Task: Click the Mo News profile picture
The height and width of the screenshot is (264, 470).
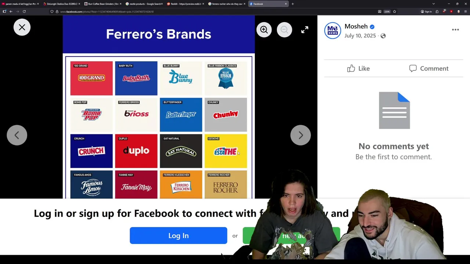Action: (333, 30)
